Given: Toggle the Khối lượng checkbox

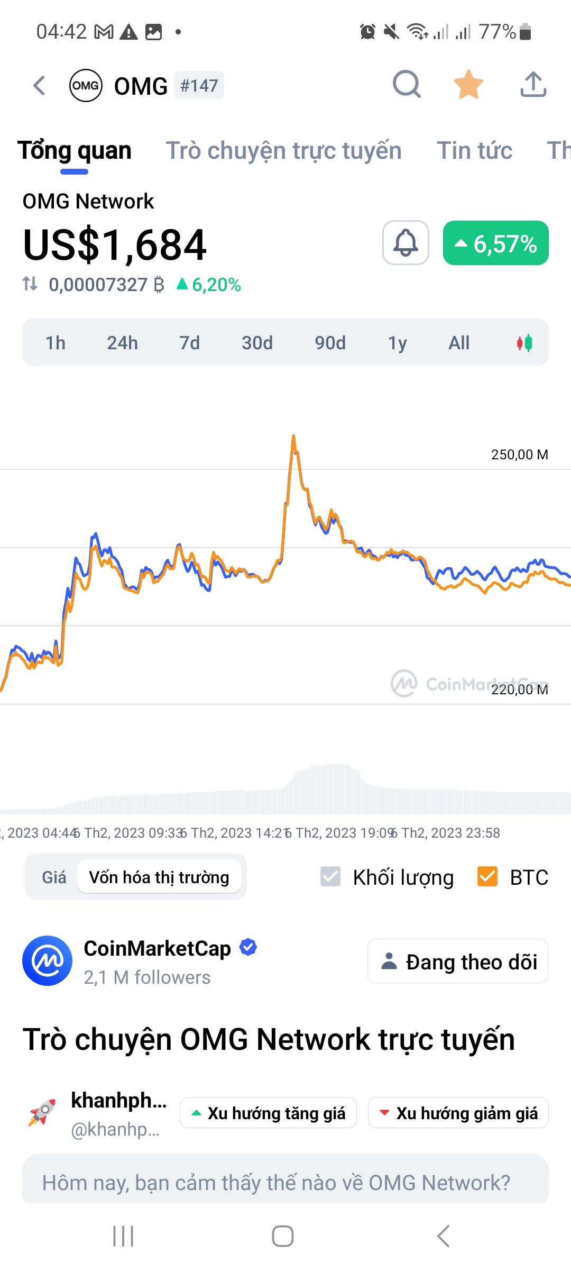Looking at the screenshot, I should (330, 876).
